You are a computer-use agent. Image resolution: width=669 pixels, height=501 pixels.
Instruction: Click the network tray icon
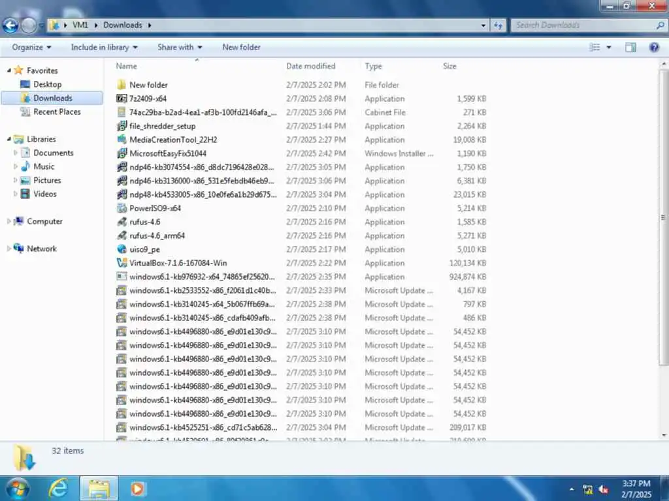pos(587,489)
